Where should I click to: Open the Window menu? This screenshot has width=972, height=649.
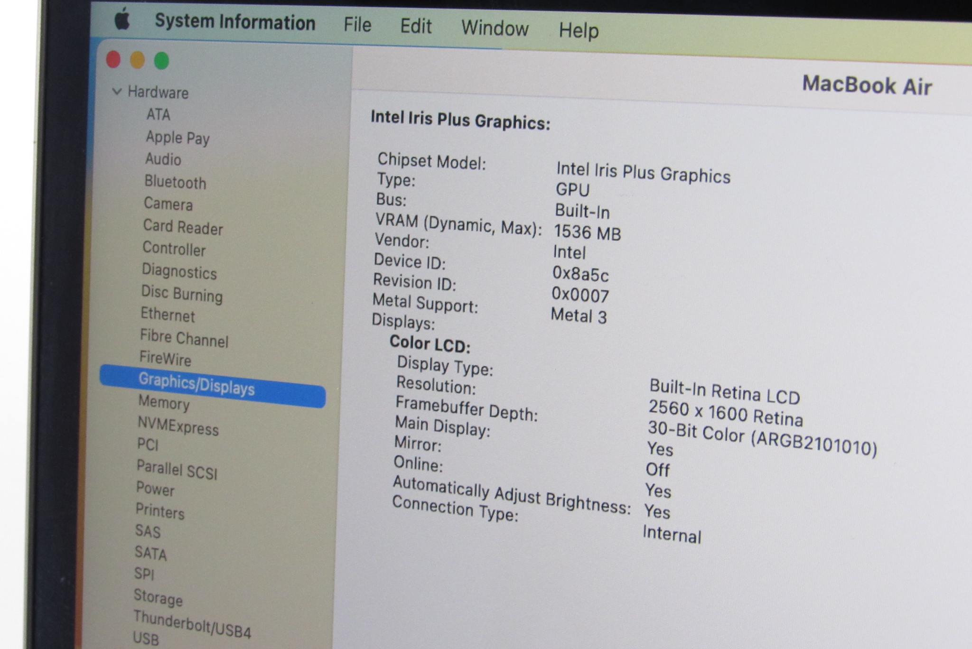point(495,28)
